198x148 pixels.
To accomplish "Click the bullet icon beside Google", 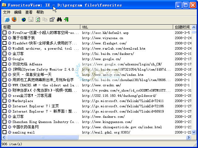I will [10, 59].
